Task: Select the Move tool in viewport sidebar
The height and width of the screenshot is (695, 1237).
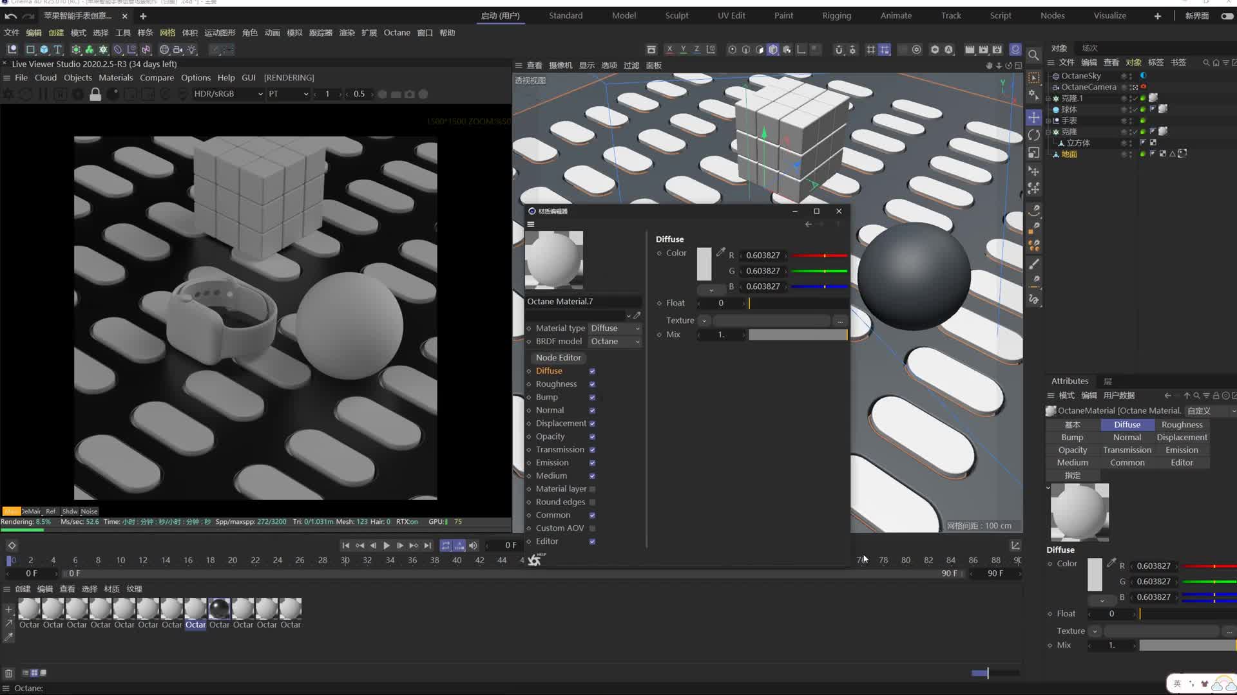Action: click(x=1034, y=117)
